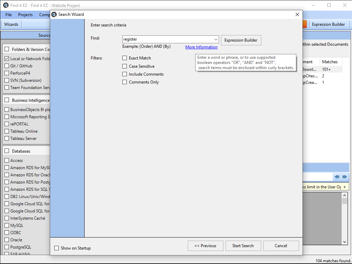Tick the Comments Only checkbox
Viewport: 352px width, 264px height.
125,82
